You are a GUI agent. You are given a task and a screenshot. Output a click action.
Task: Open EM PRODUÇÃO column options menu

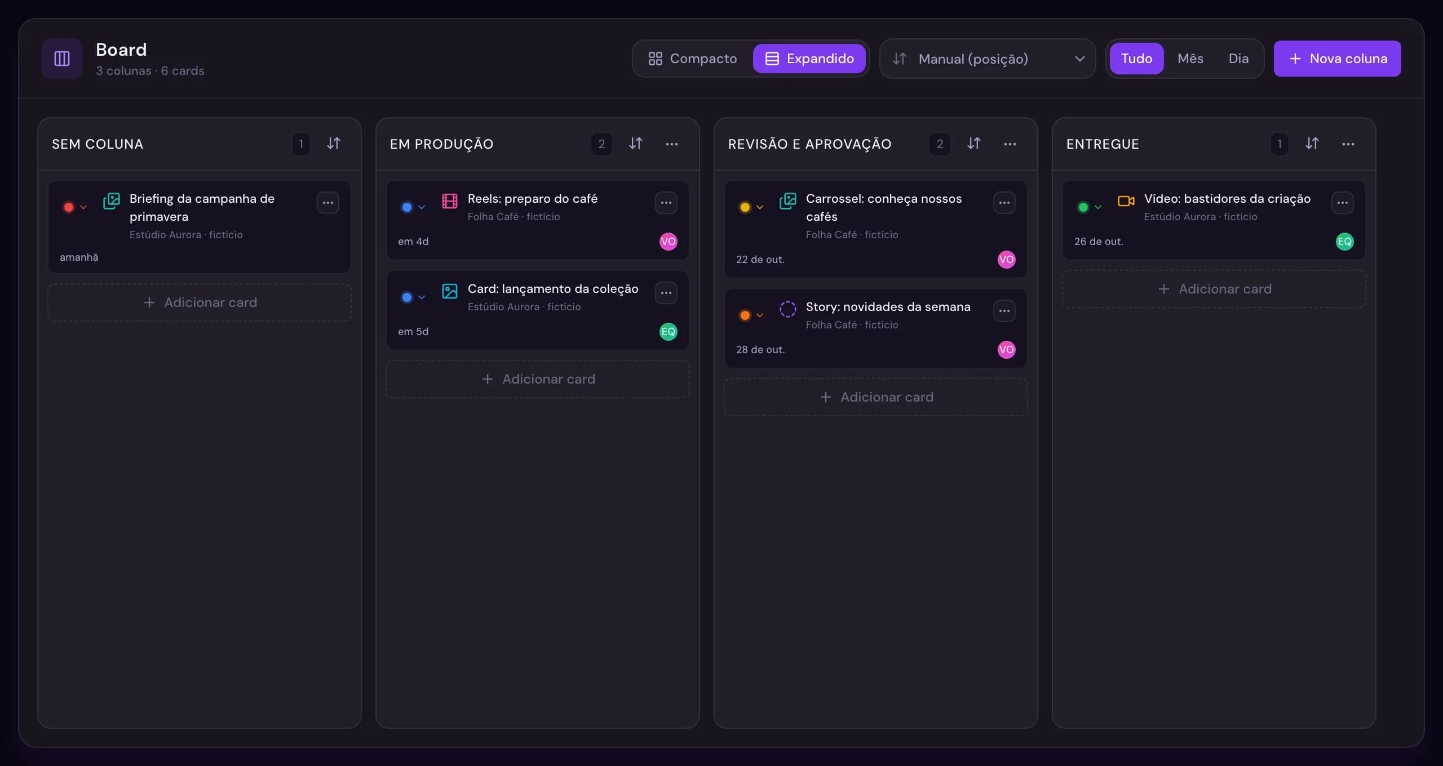(672, 144)
